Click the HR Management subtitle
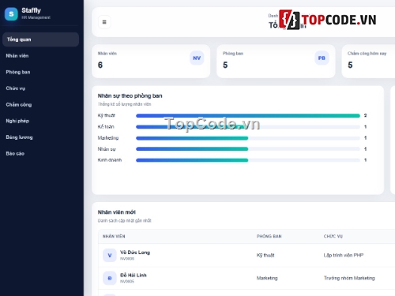This screenshot has width=395, height=296. 36,17
